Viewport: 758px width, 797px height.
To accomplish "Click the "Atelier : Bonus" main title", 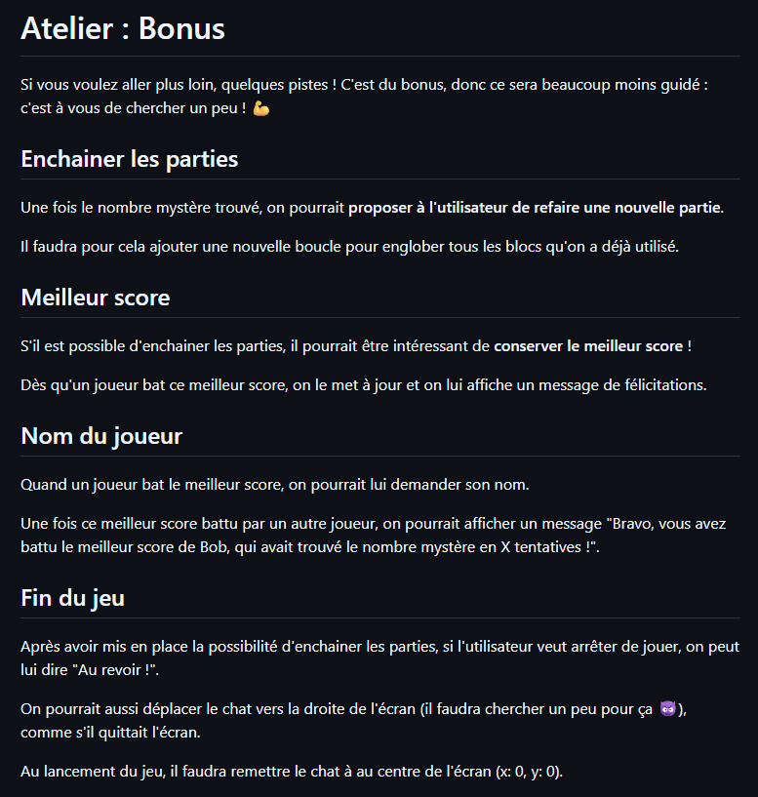I will pos(123,28).
